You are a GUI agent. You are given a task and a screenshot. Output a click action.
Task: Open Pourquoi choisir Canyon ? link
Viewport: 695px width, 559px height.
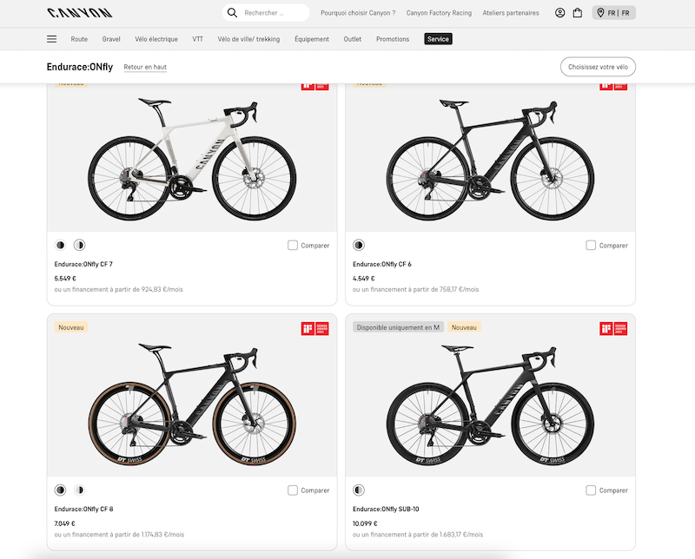pos(358,13)
